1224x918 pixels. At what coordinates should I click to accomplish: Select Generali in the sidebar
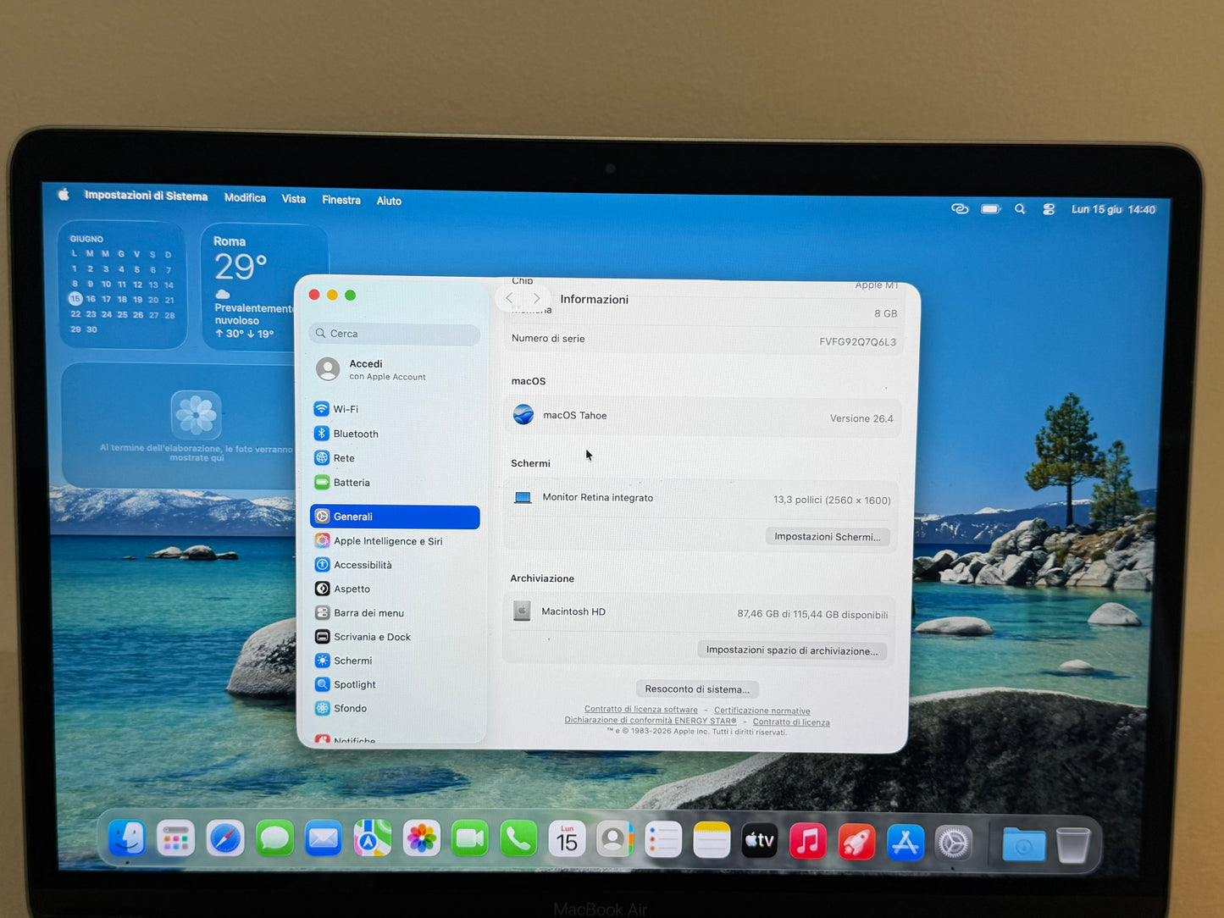[395, 517]
